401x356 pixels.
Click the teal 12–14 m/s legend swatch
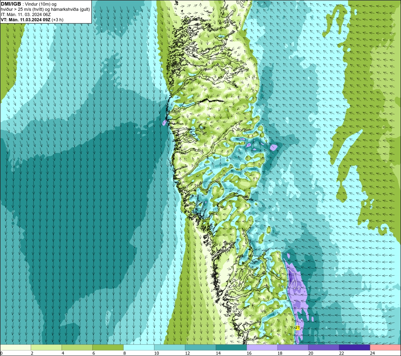pos(200,347)
